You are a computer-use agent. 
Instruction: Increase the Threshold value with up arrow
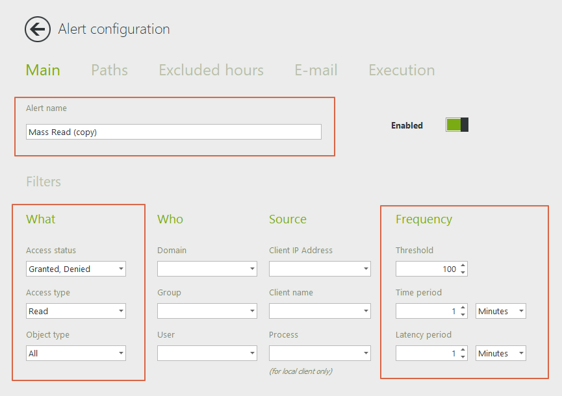tap(463, 266)
